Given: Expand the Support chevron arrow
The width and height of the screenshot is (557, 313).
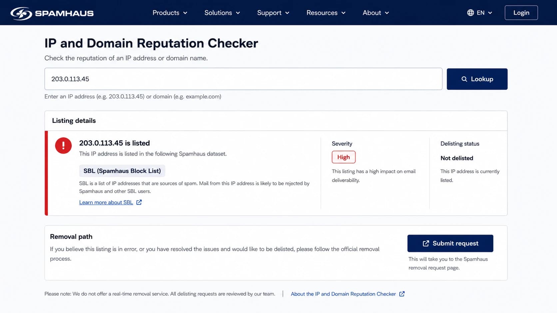Looking at the screenshot, I should [287, 13].
